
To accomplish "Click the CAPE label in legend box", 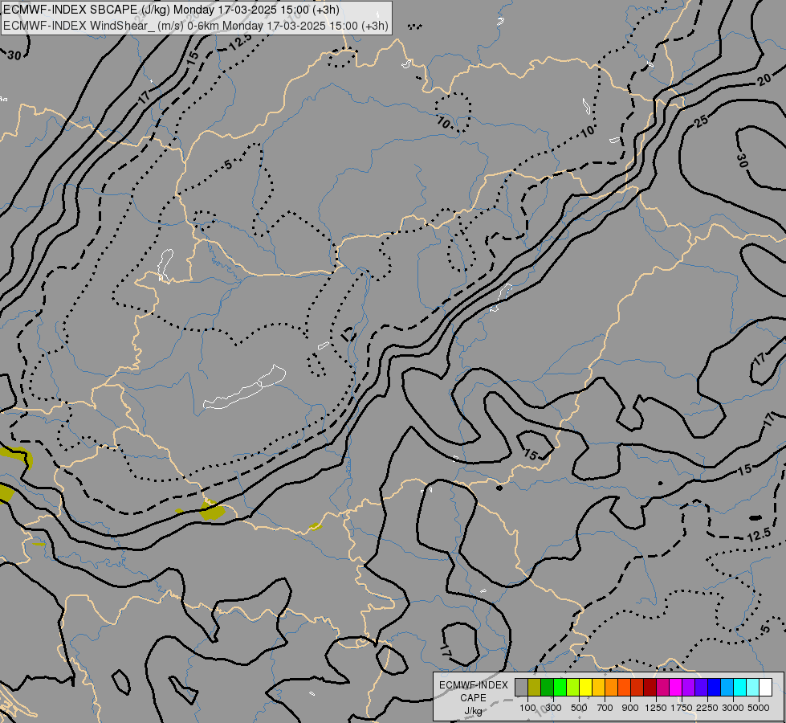I will (x=473, y=698).
